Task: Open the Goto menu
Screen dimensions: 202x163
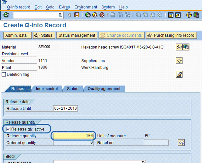Action: pos(50,7)
